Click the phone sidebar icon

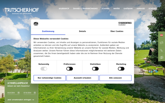pyautogui.click(x=161, y=50)
